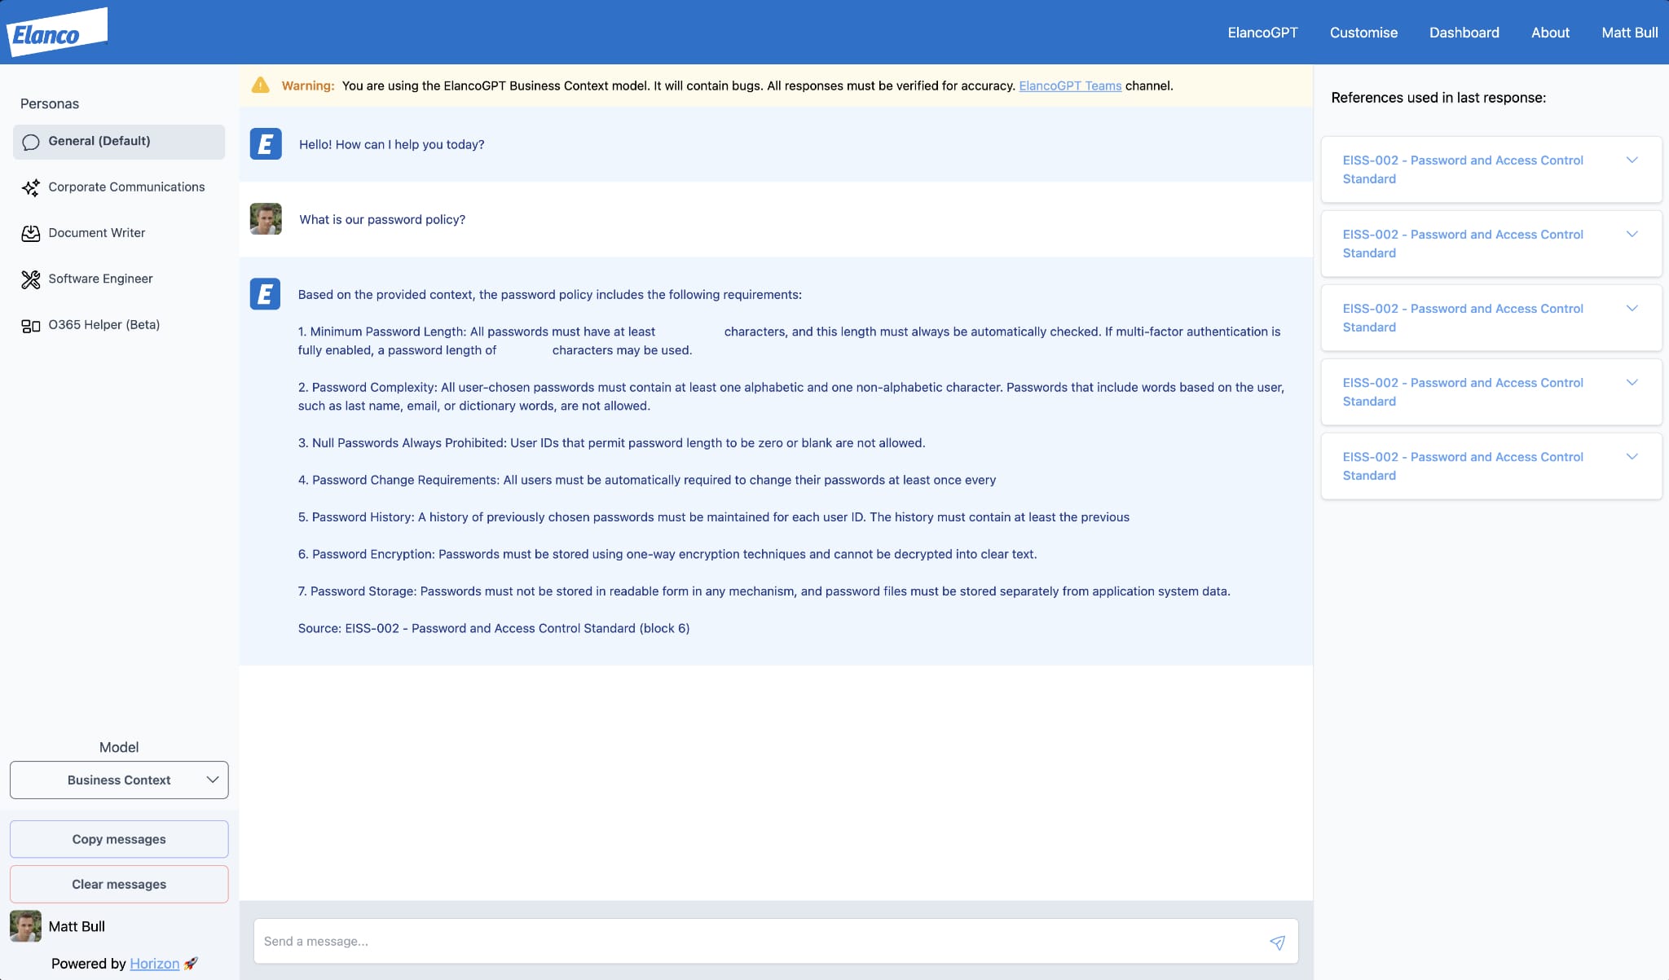Screen dimensions: 1669x980
Task: Switch to the Software Engineer persona
Action: pos(119,279)
